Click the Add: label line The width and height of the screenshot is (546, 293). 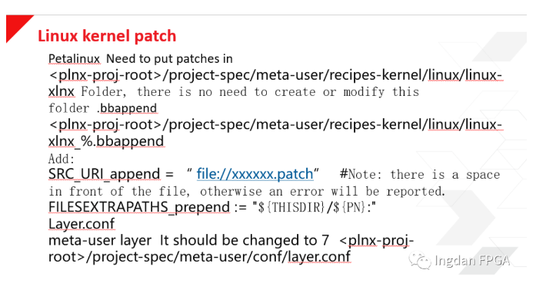(62, 159)
